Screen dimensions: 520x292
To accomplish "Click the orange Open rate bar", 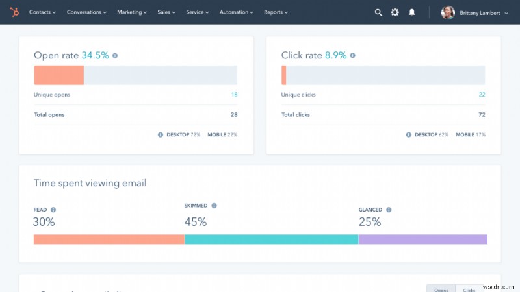I will point(58,75).
